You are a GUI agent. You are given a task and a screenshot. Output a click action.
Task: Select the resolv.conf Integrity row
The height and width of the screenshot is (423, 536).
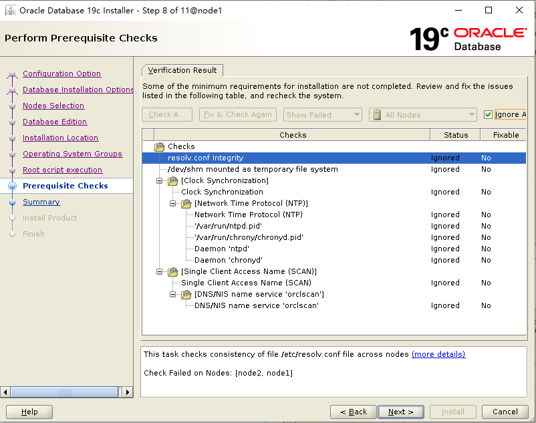pos(334,158)
